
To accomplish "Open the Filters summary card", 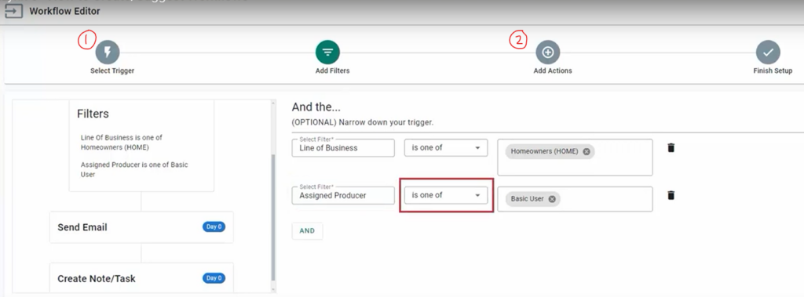I will coord(141,146).
